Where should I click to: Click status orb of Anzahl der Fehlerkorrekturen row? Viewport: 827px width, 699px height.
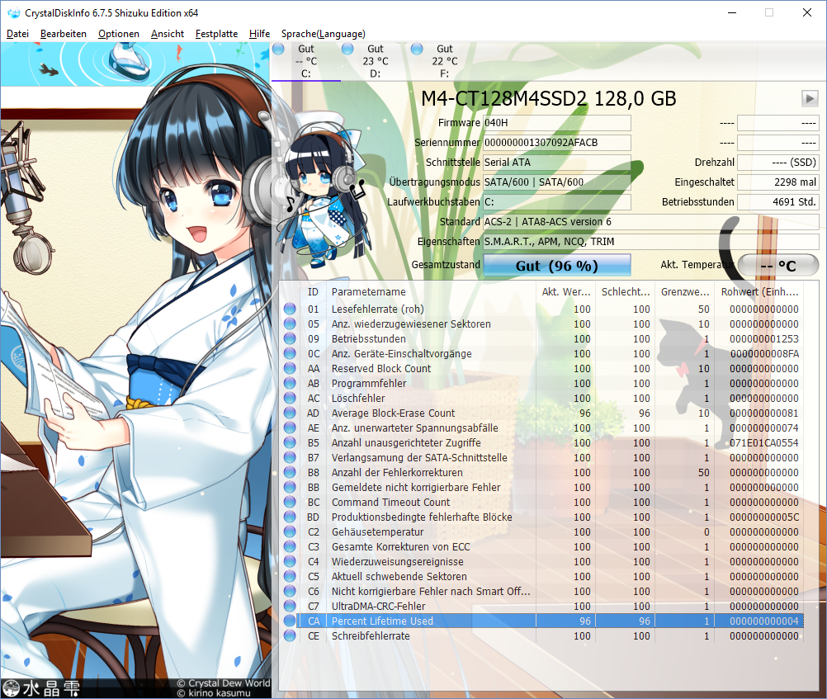coord(290,472)
